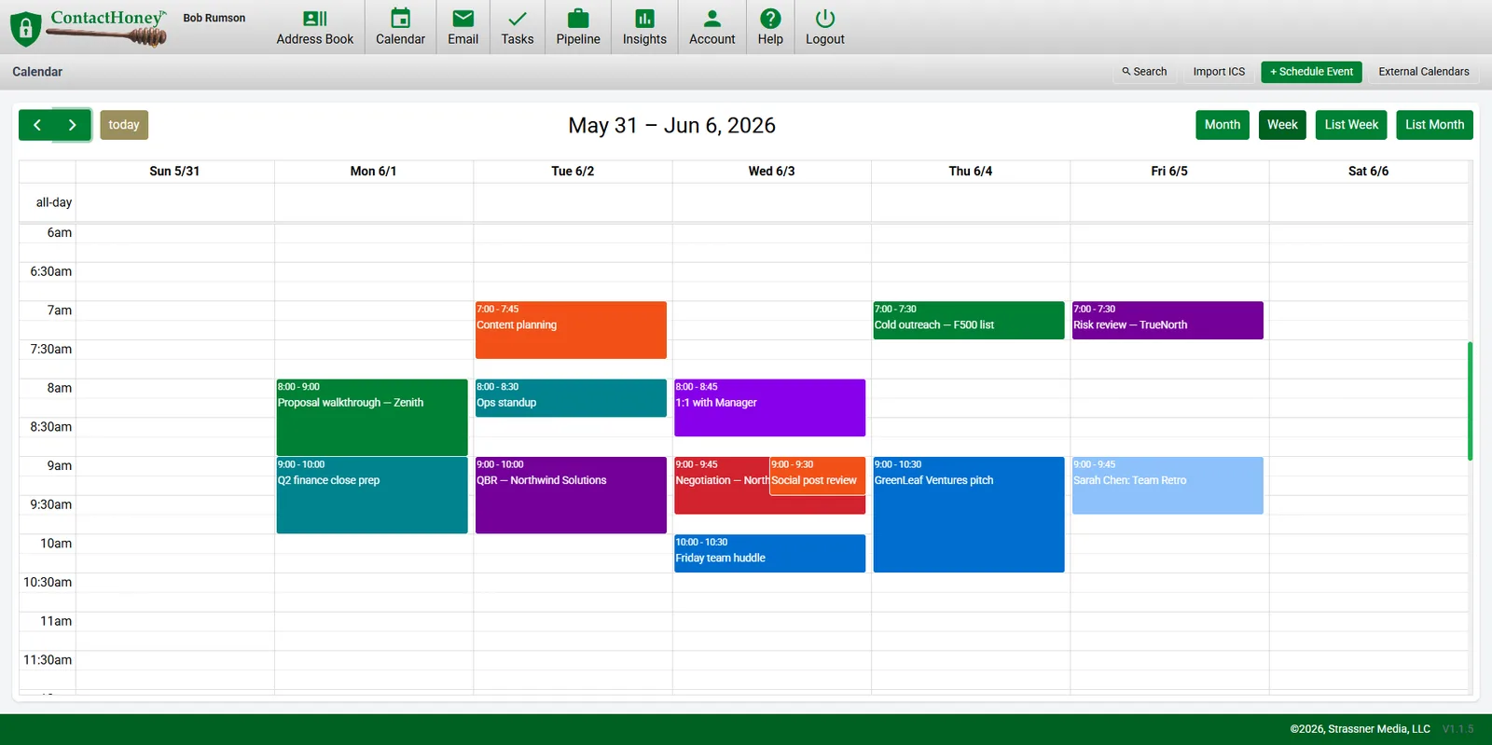Open the Pipeline briefcase icon
The image size is (1492, 745).
click(x=578, y=19)
